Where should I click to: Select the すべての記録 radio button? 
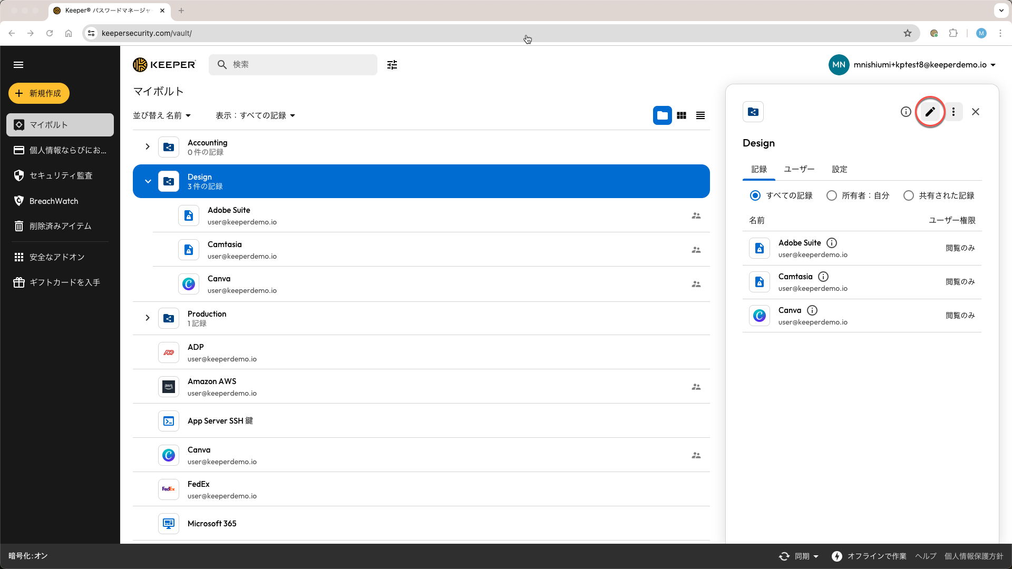(x=755, y=195)
